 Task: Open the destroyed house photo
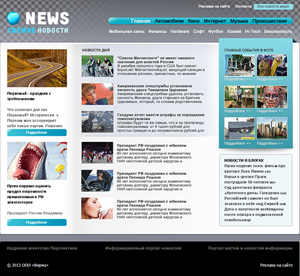239,66
